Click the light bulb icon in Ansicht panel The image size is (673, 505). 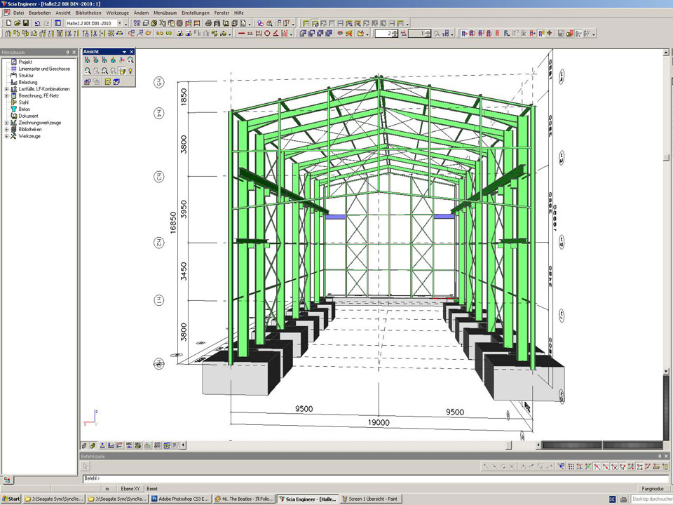pyautogui.click(x=130, y=71)
